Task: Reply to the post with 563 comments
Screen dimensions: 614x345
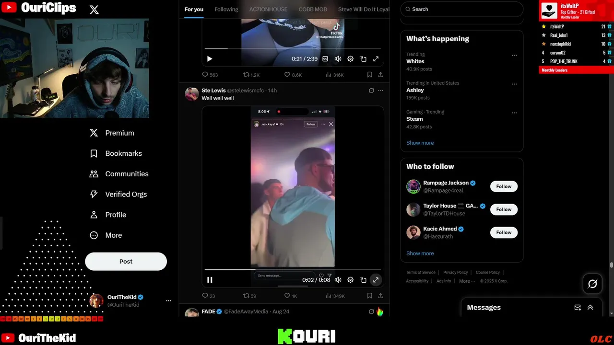Action: (x=210, y=75)
